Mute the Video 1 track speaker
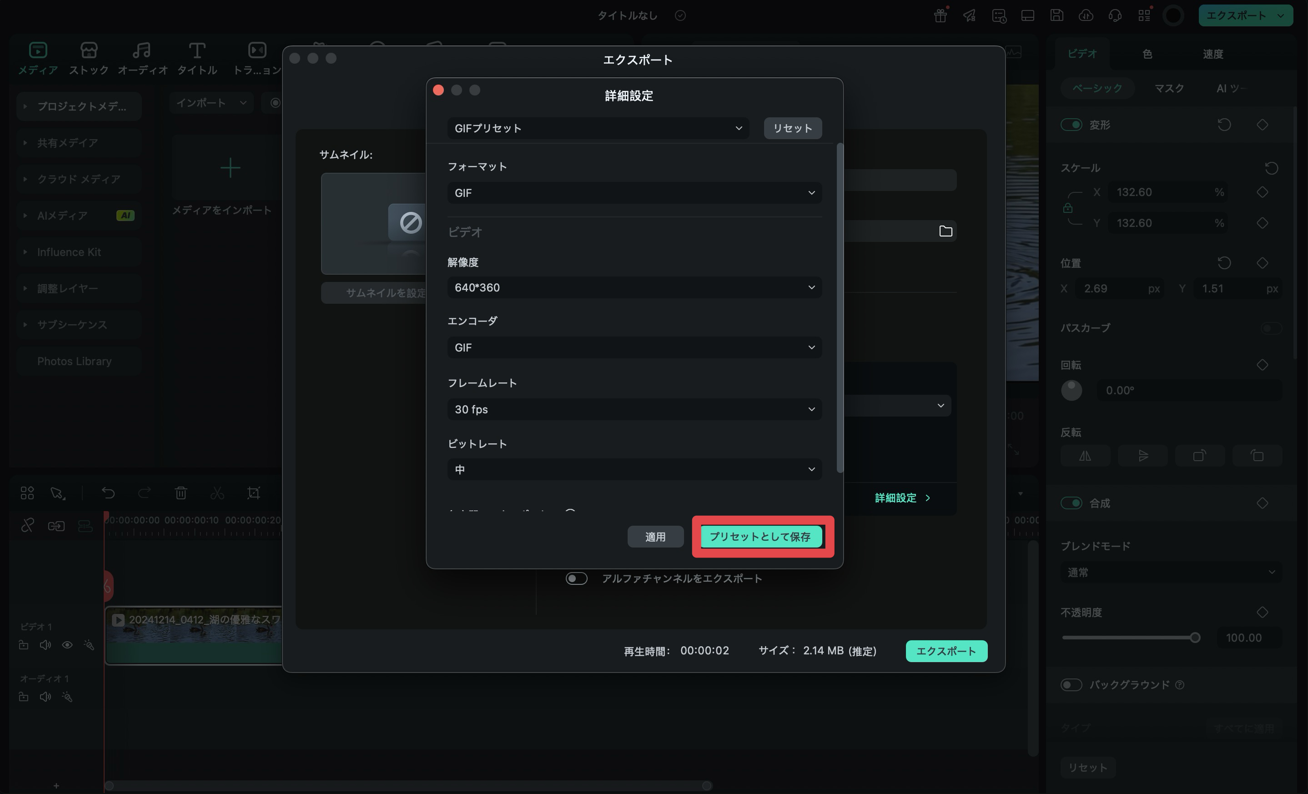Viewport: 1308px width, 794px height. (45, 645)
